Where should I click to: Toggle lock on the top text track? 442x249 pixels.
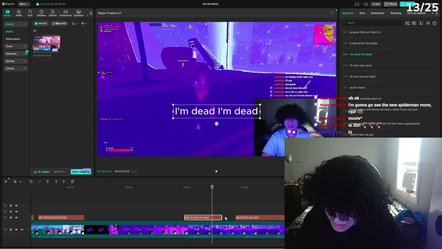[11, 205]
